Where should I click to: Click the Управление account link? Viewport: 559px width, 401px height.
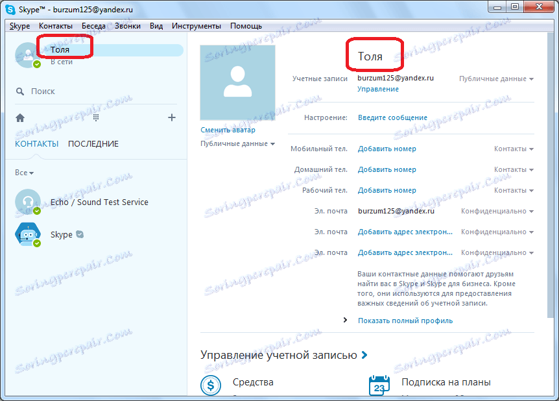pyautogui.click(x=378, y=89)
